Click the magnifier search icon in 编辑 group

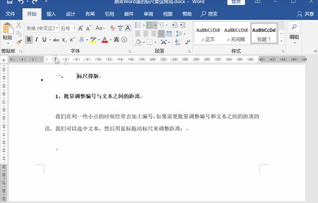[x=294, y=27]
